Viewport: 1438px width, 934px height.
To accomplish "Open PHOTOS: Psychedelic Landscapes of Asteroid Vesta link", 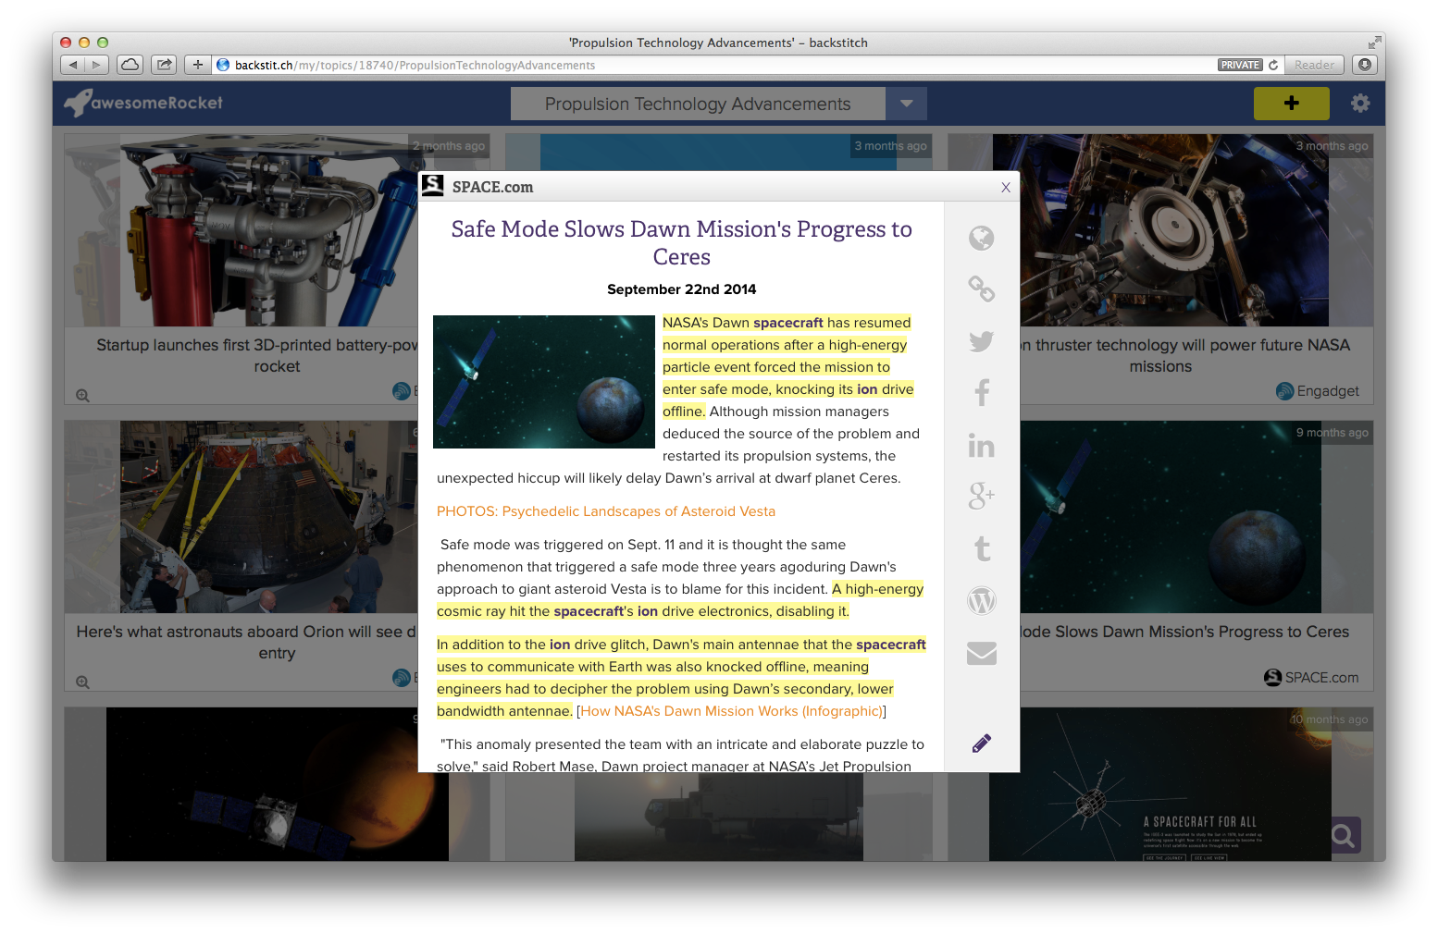I will pyautogui.click(x=606, y=511).
